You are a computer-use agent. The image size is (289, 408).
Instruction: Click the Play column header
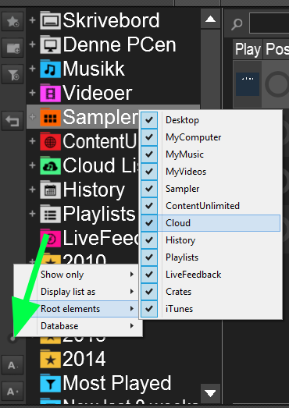[x=248, y=49]
